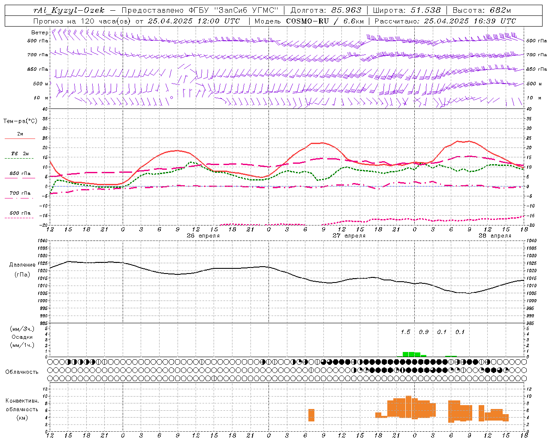Click the Рассчитано: 25.04.2025 16:39 UTC text
Image resolution: width=549 pixels, height=439 pixels.
pos(445,21)
